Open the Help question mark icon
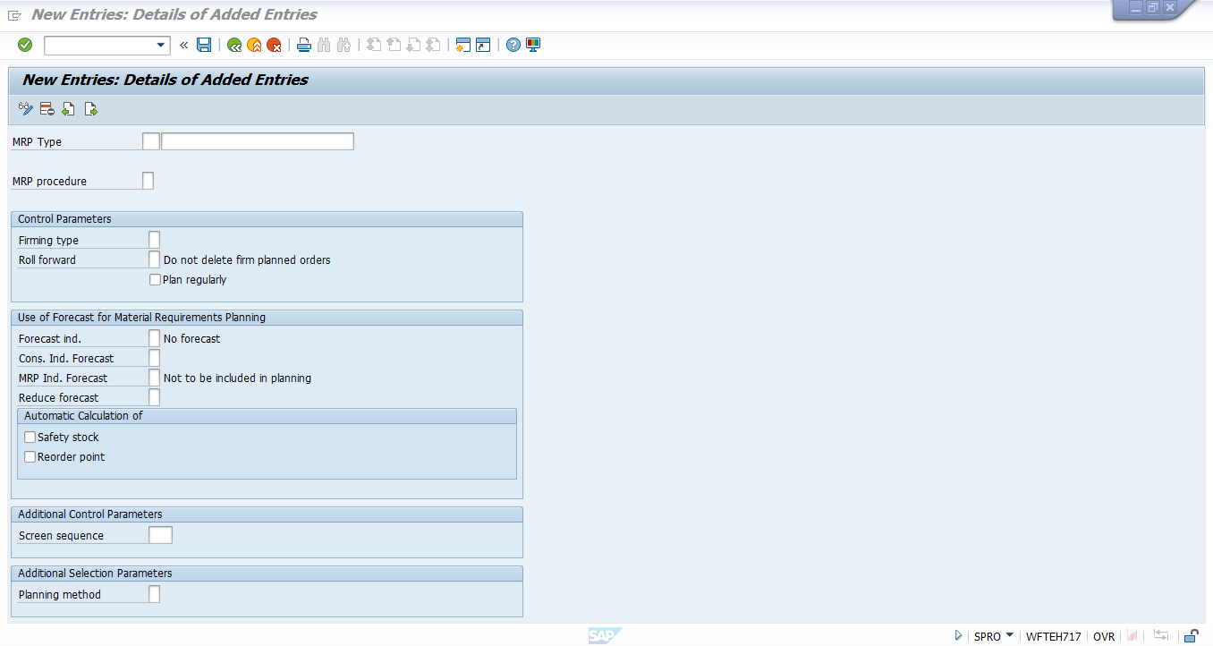This screenshot has width=1213, height=646. pos(513,45)
